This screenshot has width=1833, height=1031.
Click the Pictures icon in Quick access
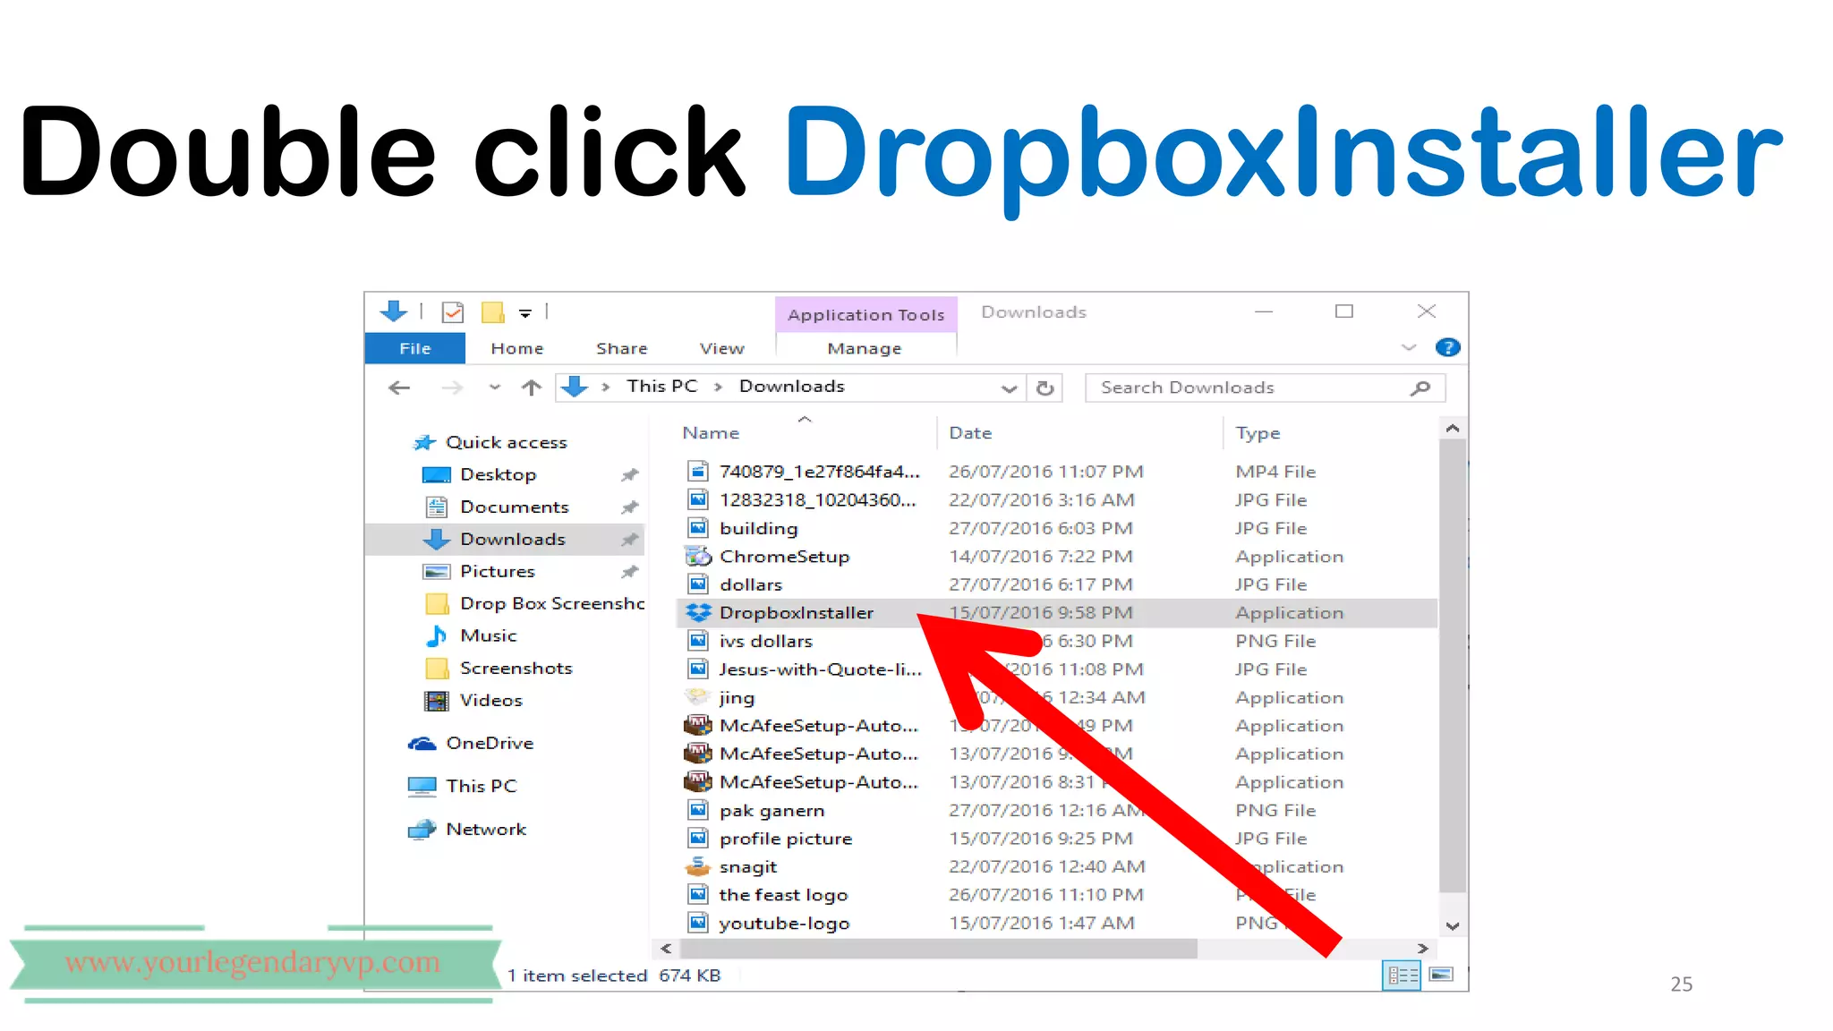click(x=437, y=572)
